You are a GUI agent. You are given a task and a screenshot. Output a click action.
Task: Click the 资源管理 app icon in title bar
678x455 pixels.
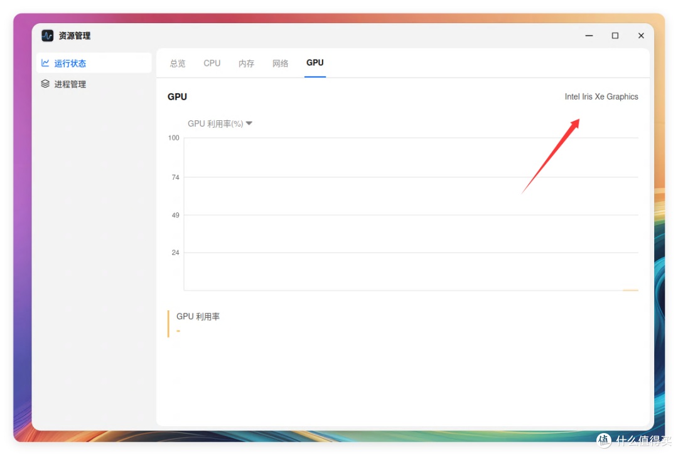[x=47, y=35]
